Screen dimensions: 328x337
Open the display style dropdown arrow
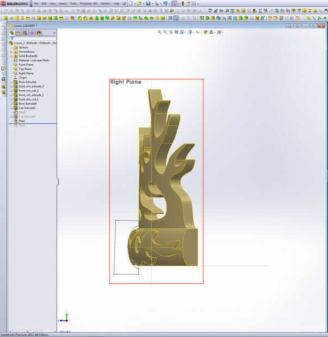pyautogui.click(x=193, y=32)
